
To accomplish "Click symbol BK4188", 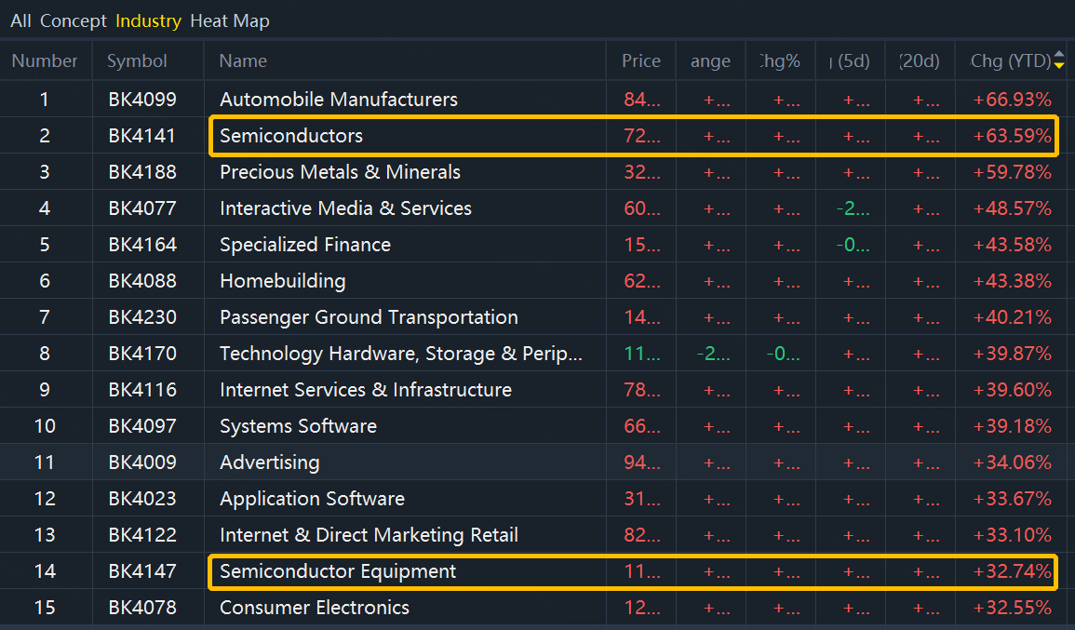I will [x=142, y=172].
